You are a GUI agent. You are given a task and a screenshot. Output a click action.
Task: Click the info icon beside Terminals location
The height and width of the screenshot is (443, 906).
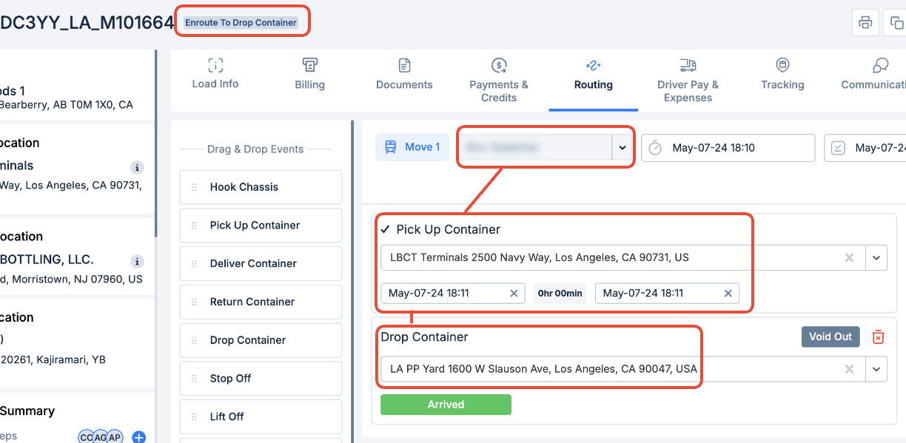(x=136, y=167)
